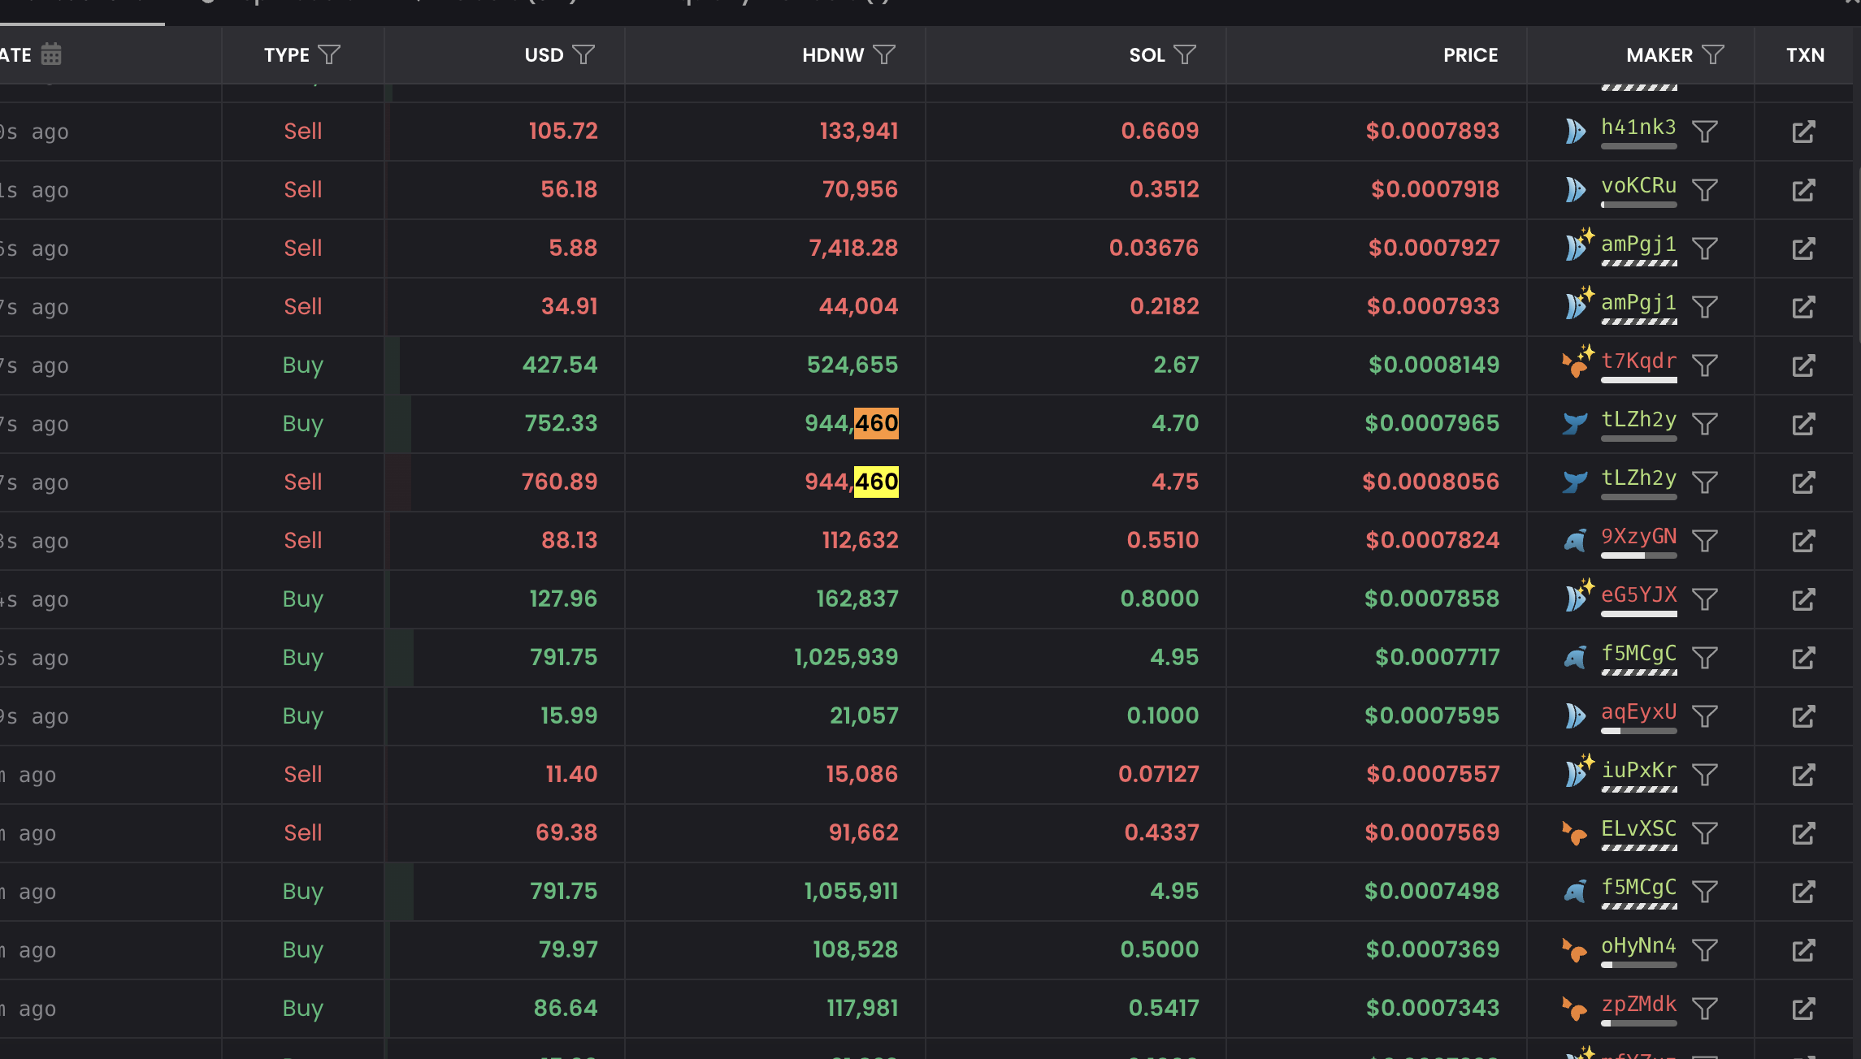Open maker h41nk3 wallet
1861x1059 pixels.
(x=1638, y=128)
